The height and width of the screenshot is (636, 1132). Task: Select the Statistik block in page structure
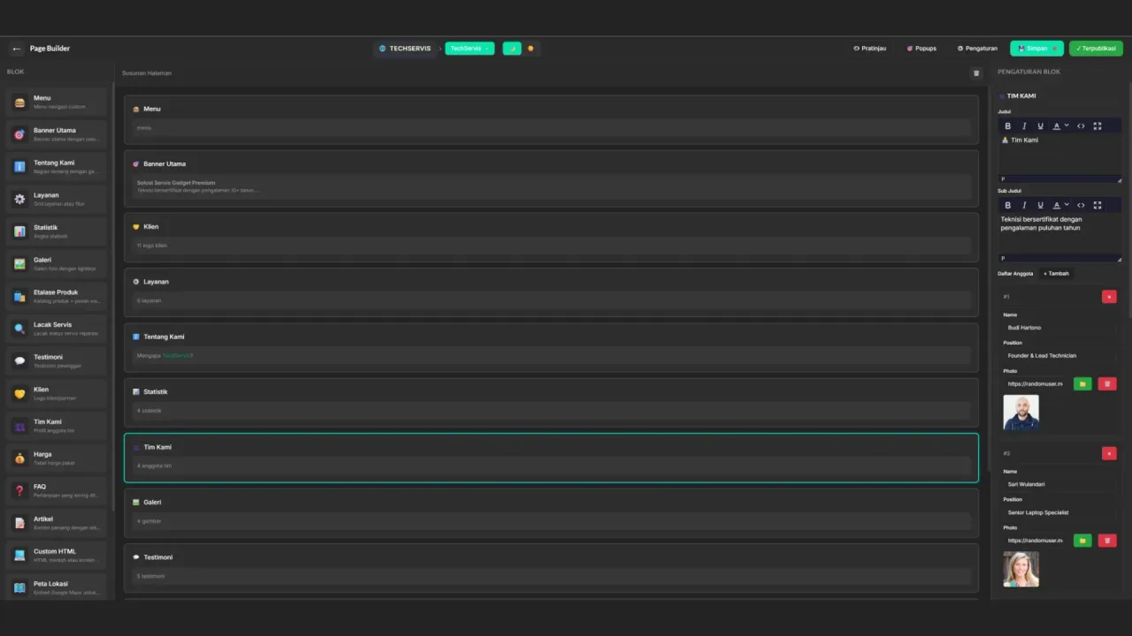tap(551, 402)
